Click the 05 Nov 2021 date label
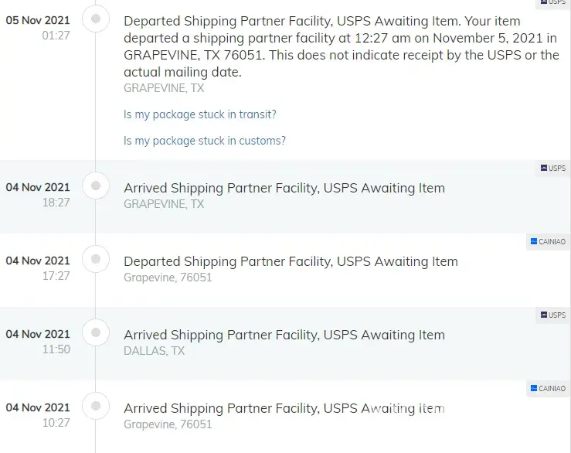The height and width of the screenshot is (453, 571). 38,20
